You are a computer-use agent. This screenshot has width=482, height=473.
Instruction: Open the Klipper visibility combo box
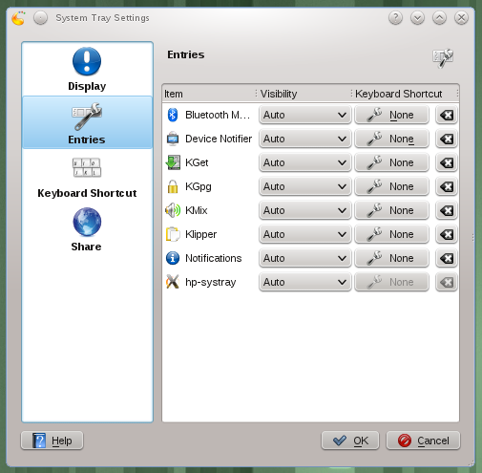[305, 234]
